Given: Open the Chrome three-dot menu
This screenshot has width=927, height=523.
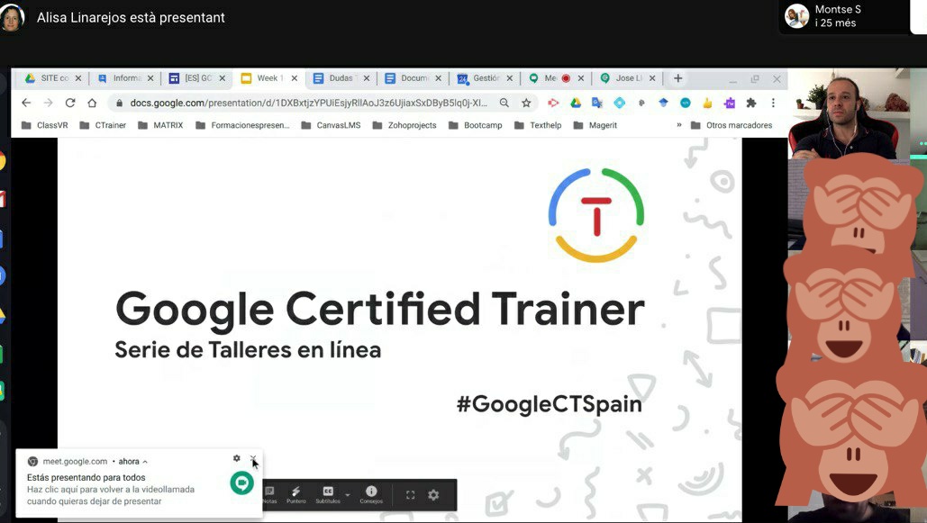Looking at the screenshot, I should pos(773,103).
